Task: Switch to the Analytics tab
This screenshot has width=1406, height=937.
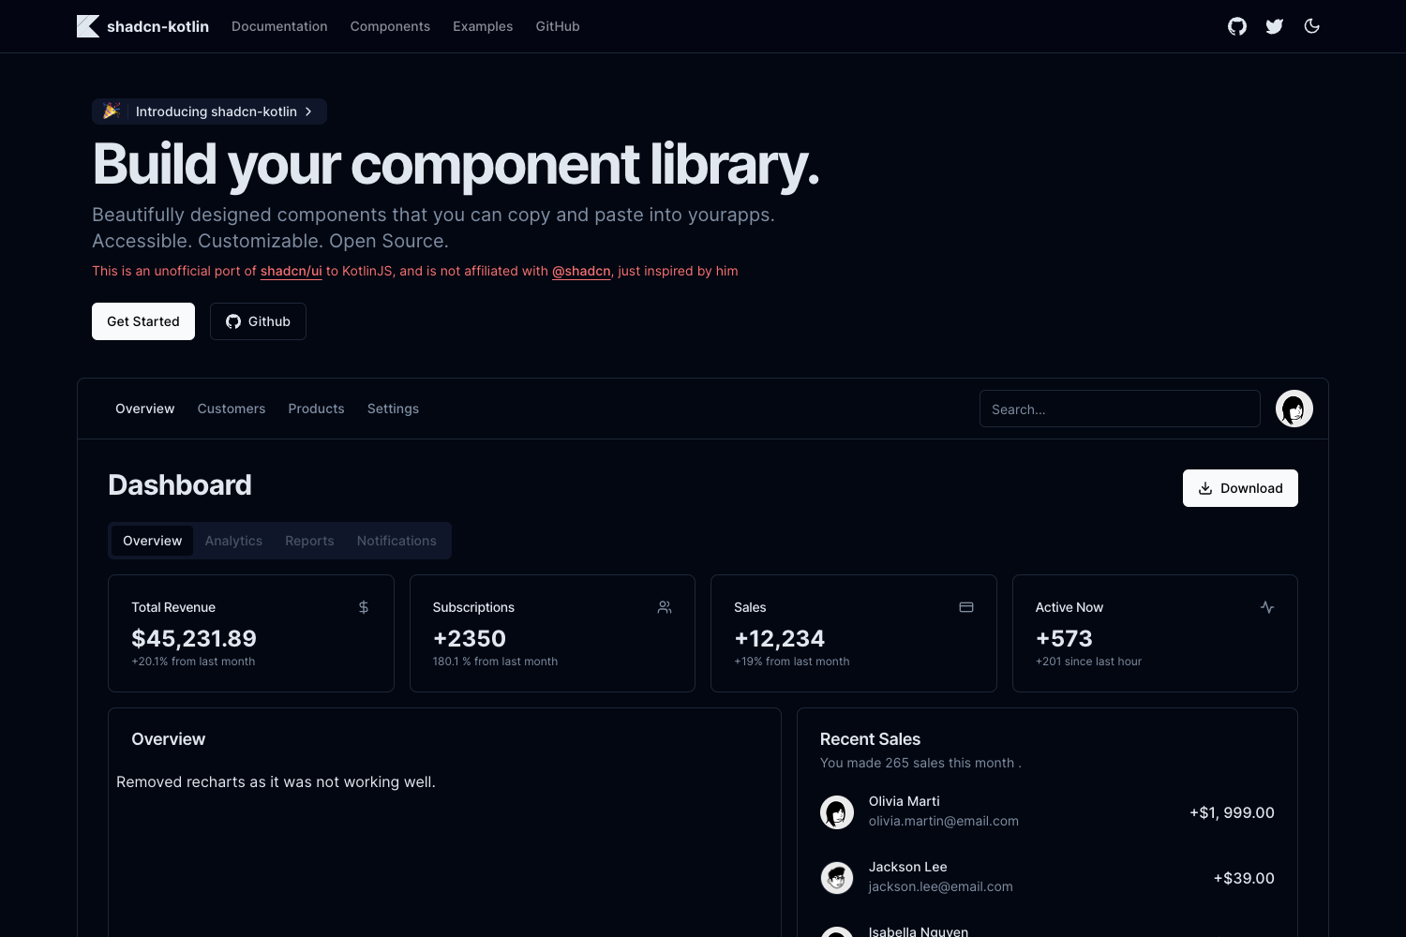Action: [x=233, y=541]
